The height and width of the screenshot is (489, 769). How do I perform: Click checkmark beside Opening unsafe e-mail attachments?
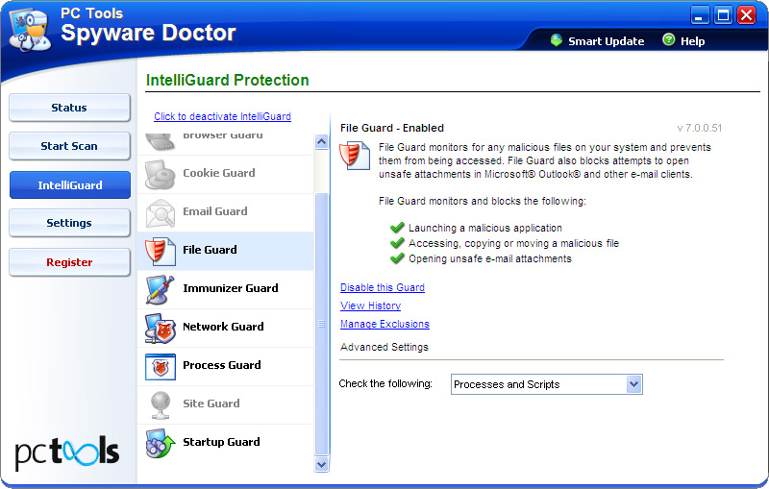point(397,258)
